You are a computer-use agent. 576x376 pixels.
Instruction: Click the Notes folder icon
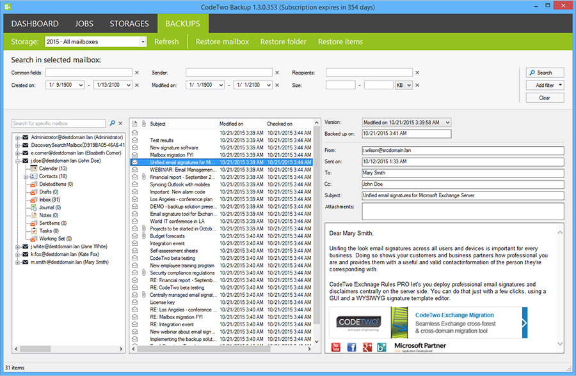[34, 215]
